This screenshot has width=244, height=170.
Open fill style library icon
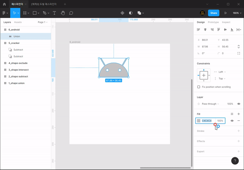click(x=232, y=114)
